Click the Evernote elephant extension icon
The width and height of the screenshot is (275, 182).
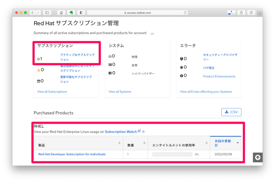tap(71, 13)
